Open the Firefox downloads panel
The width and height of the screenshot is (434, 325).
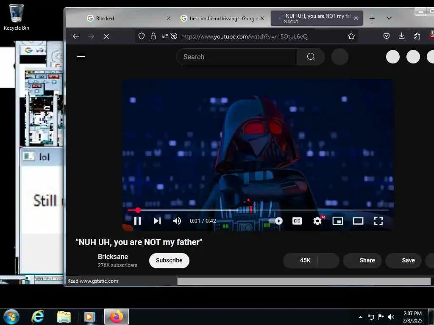[x=402, y=36]
